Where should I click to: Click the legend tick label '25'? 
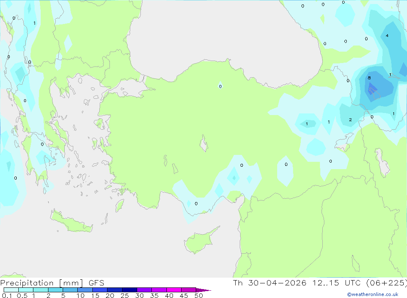pyautogui.click(x=125, y=296)
